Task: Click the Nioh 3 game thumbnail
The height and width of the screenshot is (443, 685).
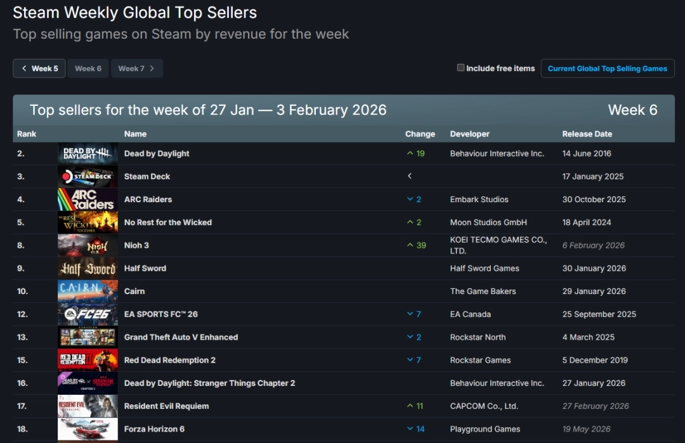Action: pos(88,245)
